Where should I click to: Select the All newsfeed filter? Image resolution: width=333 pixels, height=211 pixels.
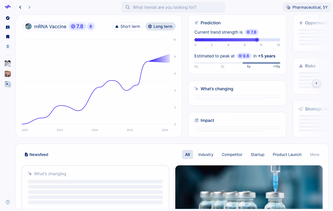point(187,154)
